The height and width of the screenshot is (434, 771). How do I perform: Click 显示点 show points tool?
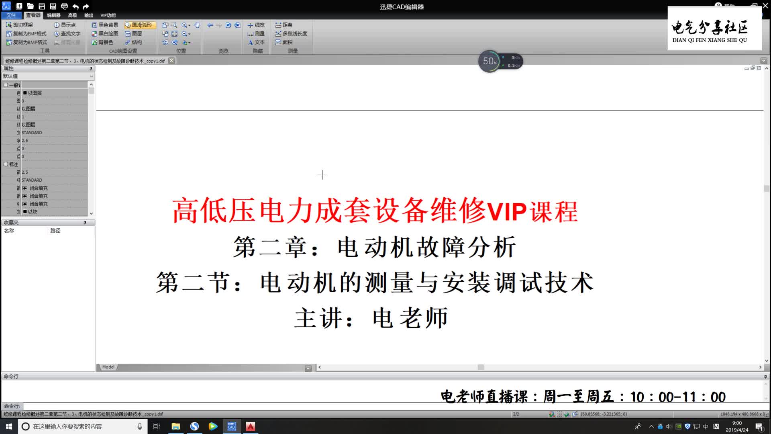coord(65,25)
